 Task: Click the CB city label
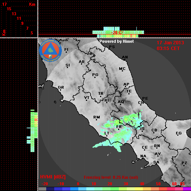coord(154,130)
